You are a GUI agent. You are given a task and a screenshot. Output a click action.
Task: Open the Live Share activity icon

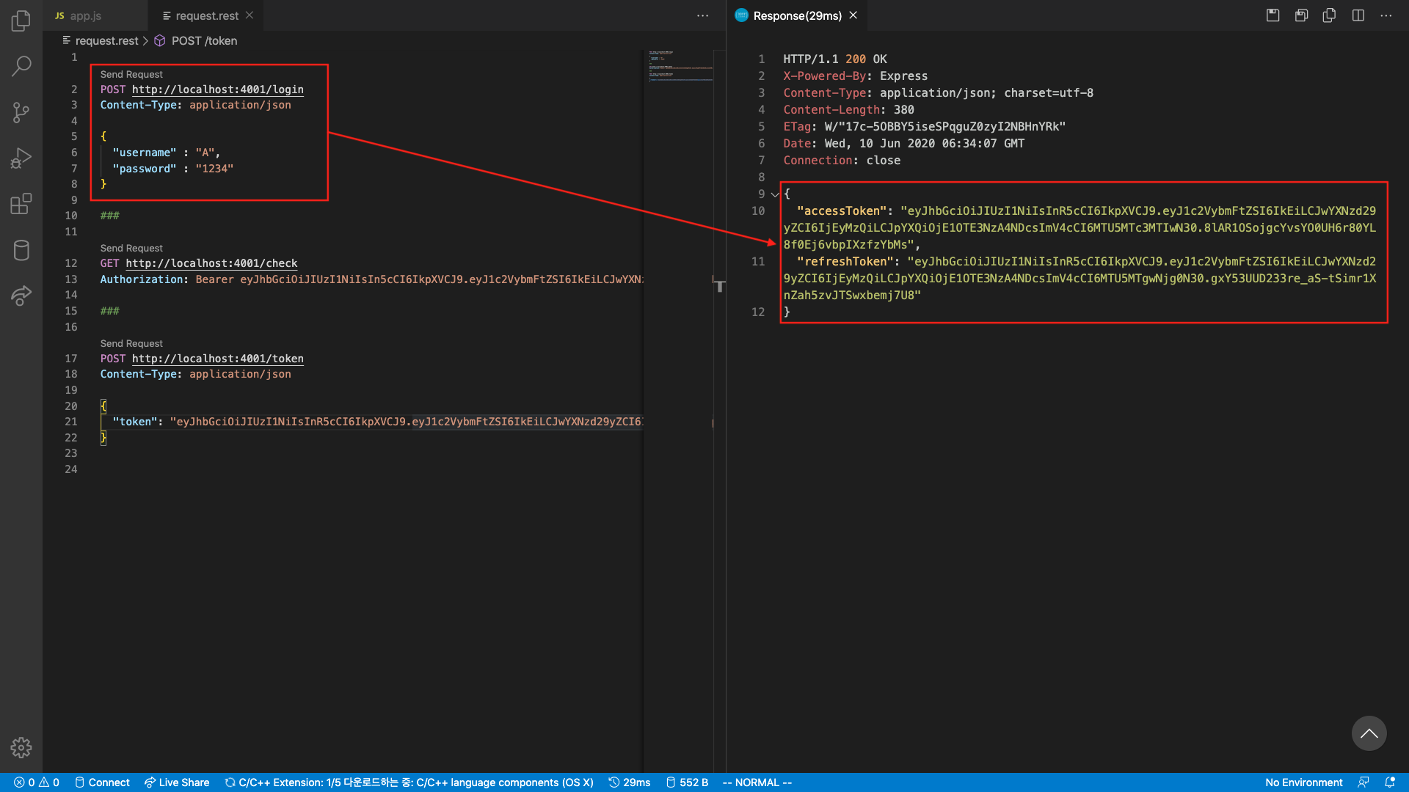tap(21, 296)
